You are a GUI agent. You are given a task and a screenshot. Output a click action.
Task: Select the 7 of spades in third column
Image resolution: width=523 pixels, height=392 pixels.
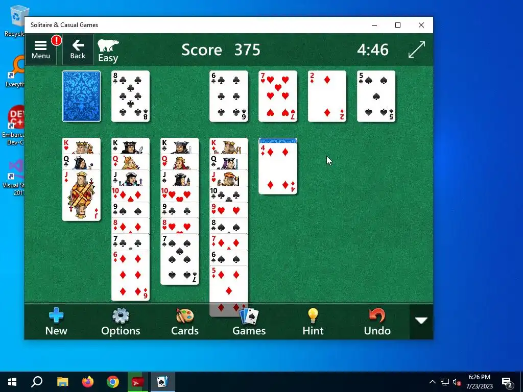click(x=180, y=259)
